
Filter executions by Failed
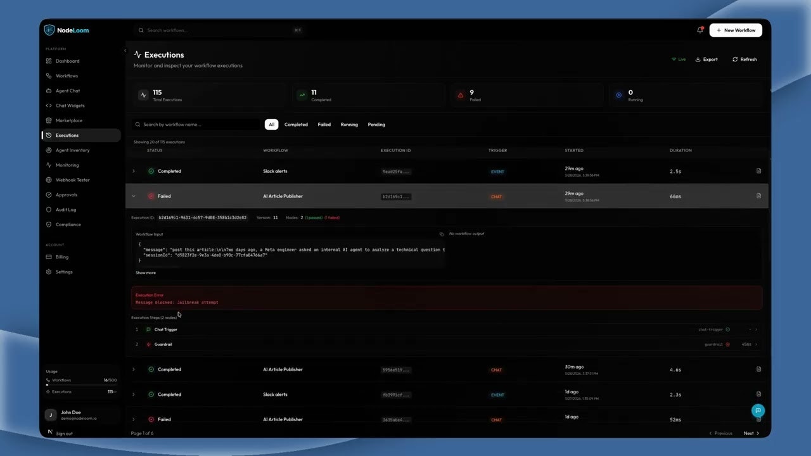(x=324, y=125)
